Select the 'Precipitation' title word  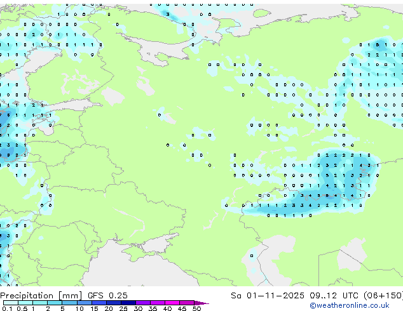[x=27, y=296]
